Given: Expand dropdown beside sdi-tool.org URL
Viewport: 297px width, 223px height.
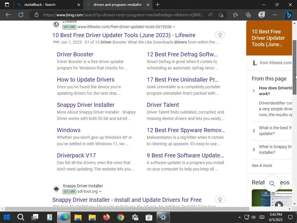Looking at the screenshot, I should [x=100, y=192].
